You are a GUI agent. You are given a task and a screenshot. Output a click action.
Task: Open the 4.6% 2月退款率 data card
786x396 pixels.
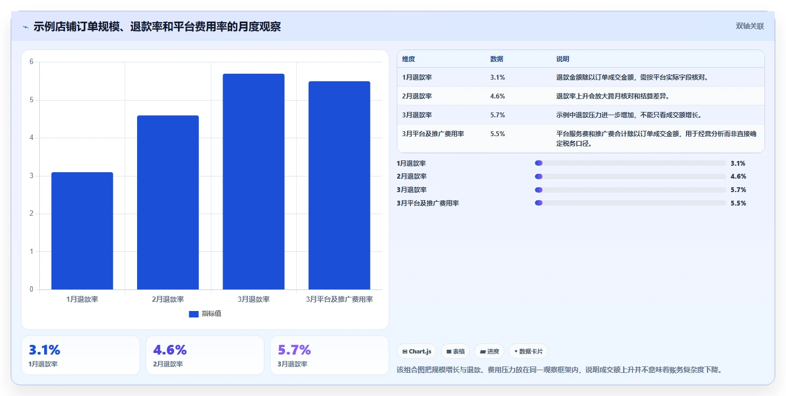pyautogui.click(x=205, y=355)
